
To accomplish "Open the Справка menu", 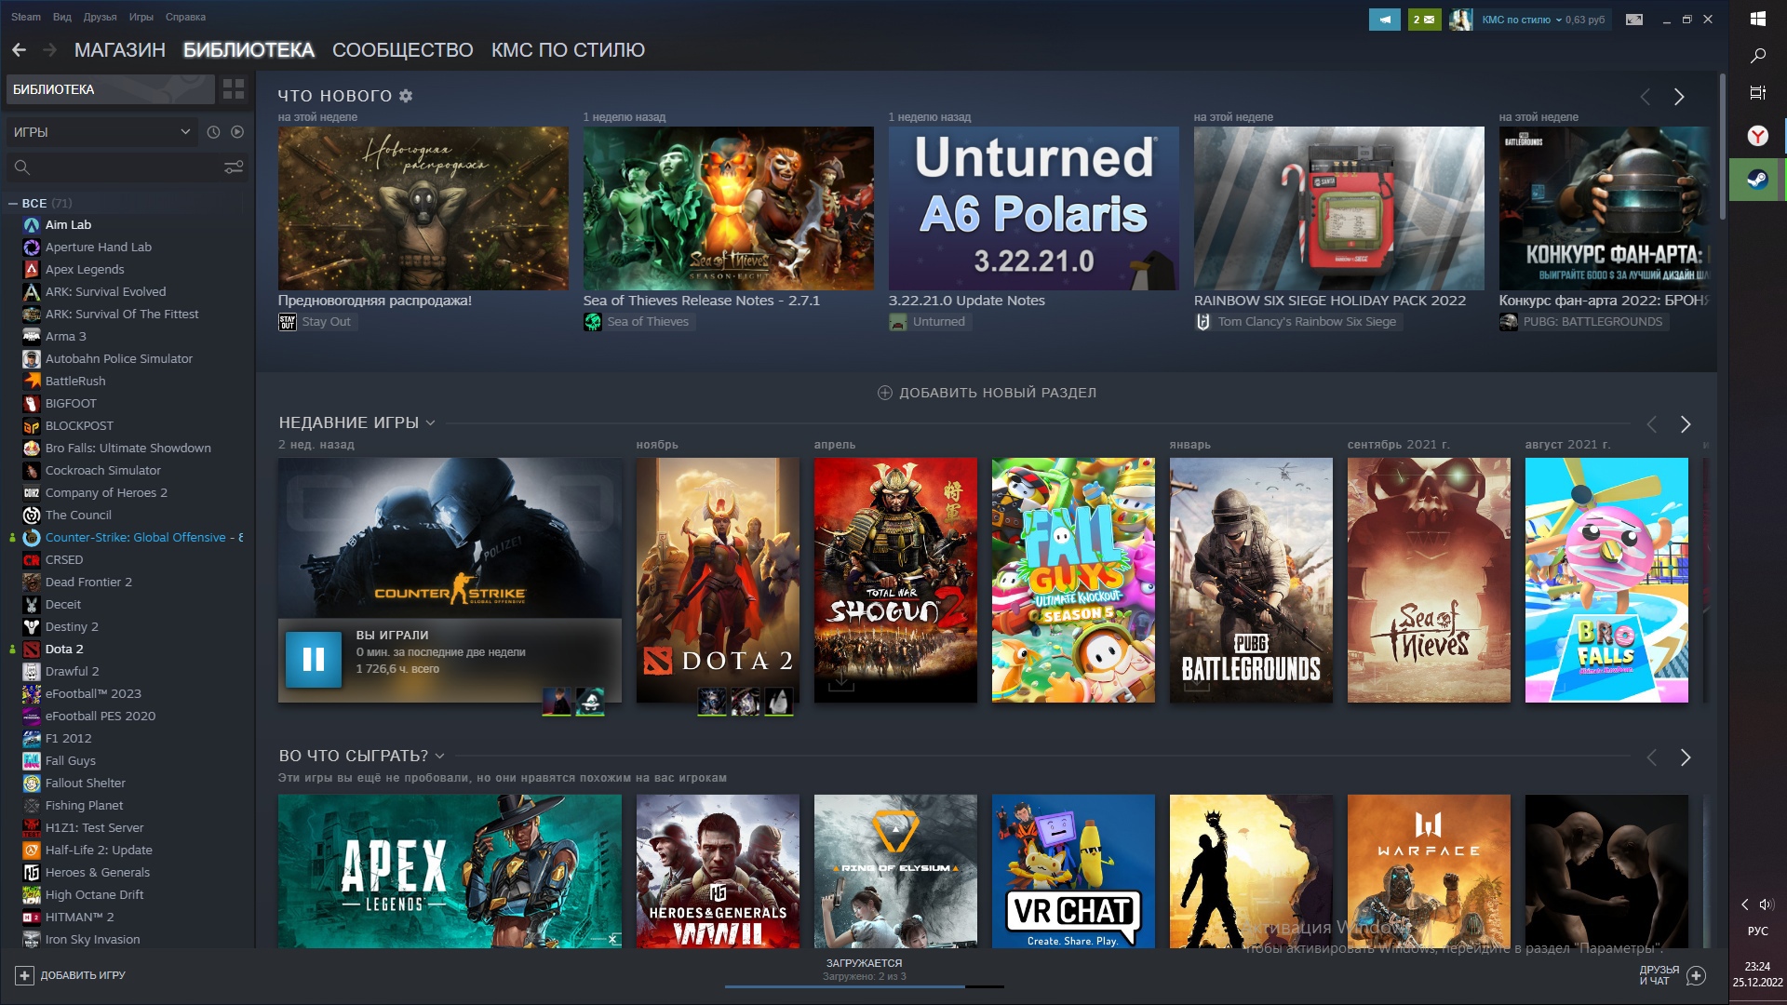I will coord(185,17).
